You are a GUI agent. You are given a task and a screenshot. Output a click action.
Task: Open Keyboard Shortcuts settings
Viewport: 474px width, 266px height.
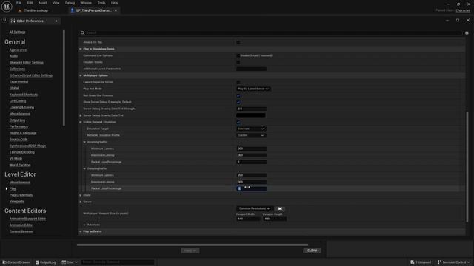24,95
